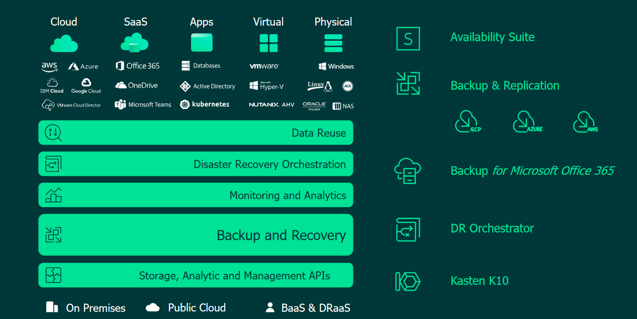The image size is (637, 319).
Task: Click the Backup for Microsoft Office 365 icon
Action: click(407, 170)
